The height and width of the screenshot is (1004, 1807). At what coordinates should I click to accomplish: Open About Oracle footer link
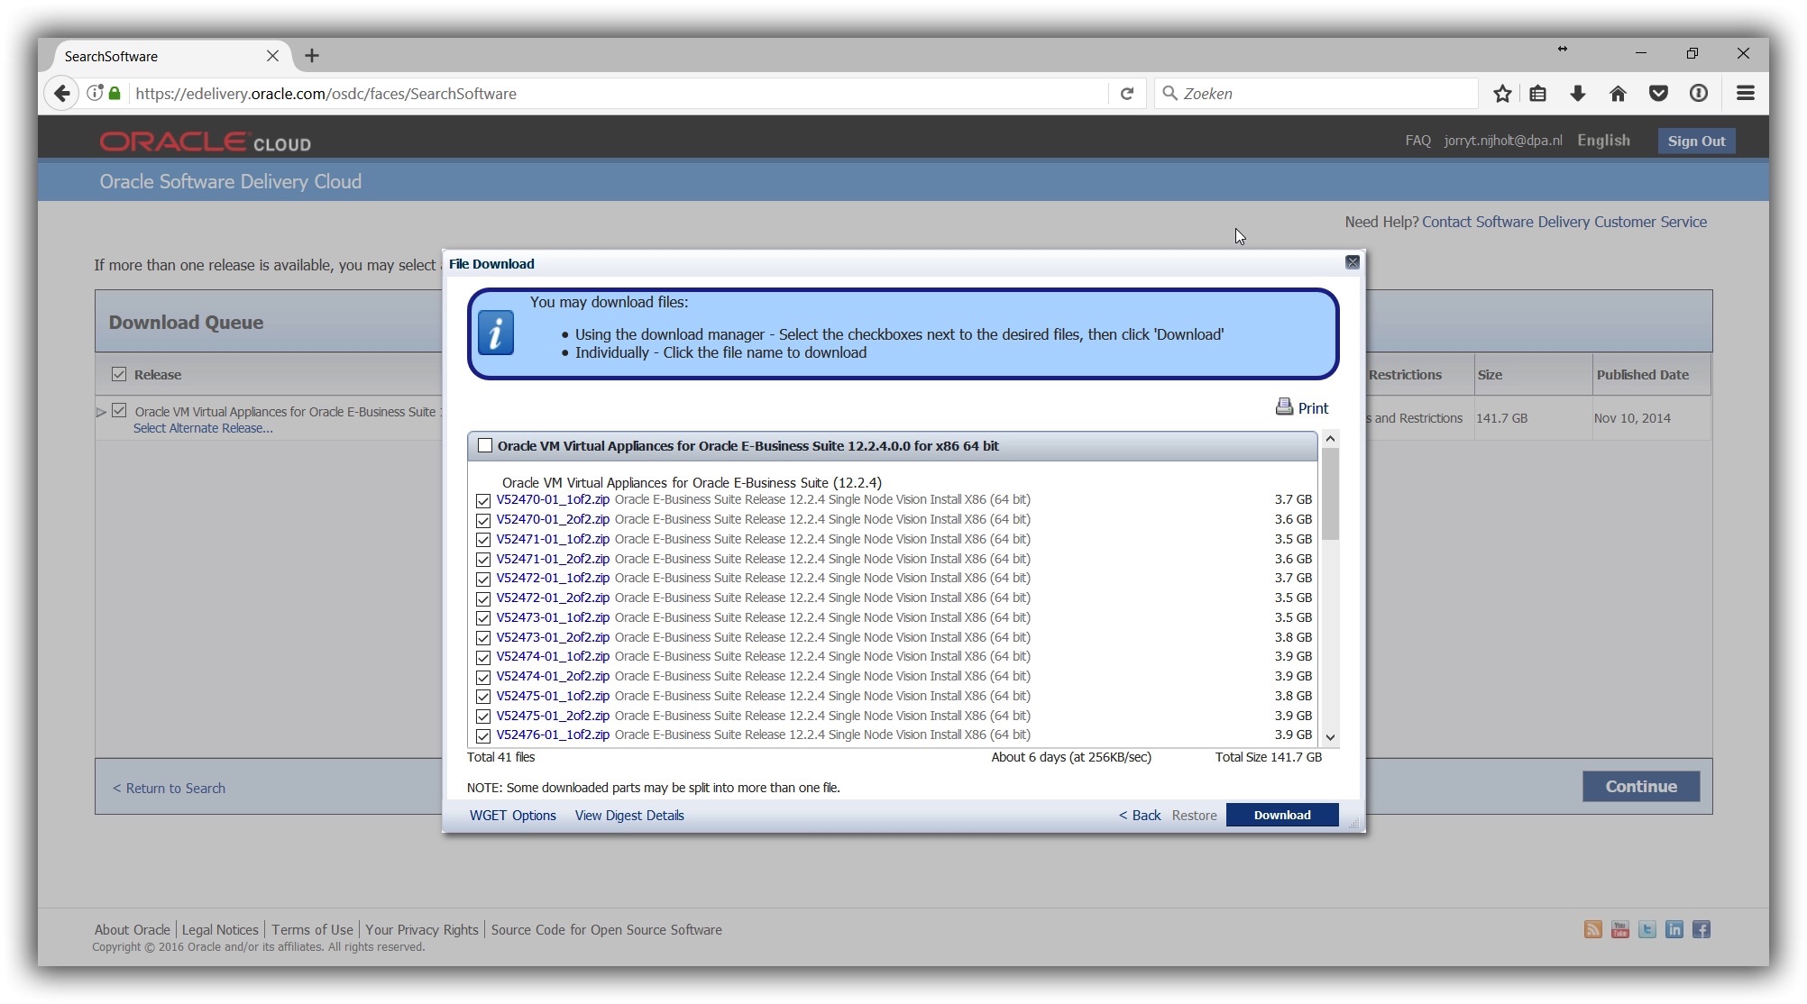click(x=132, y=929)
